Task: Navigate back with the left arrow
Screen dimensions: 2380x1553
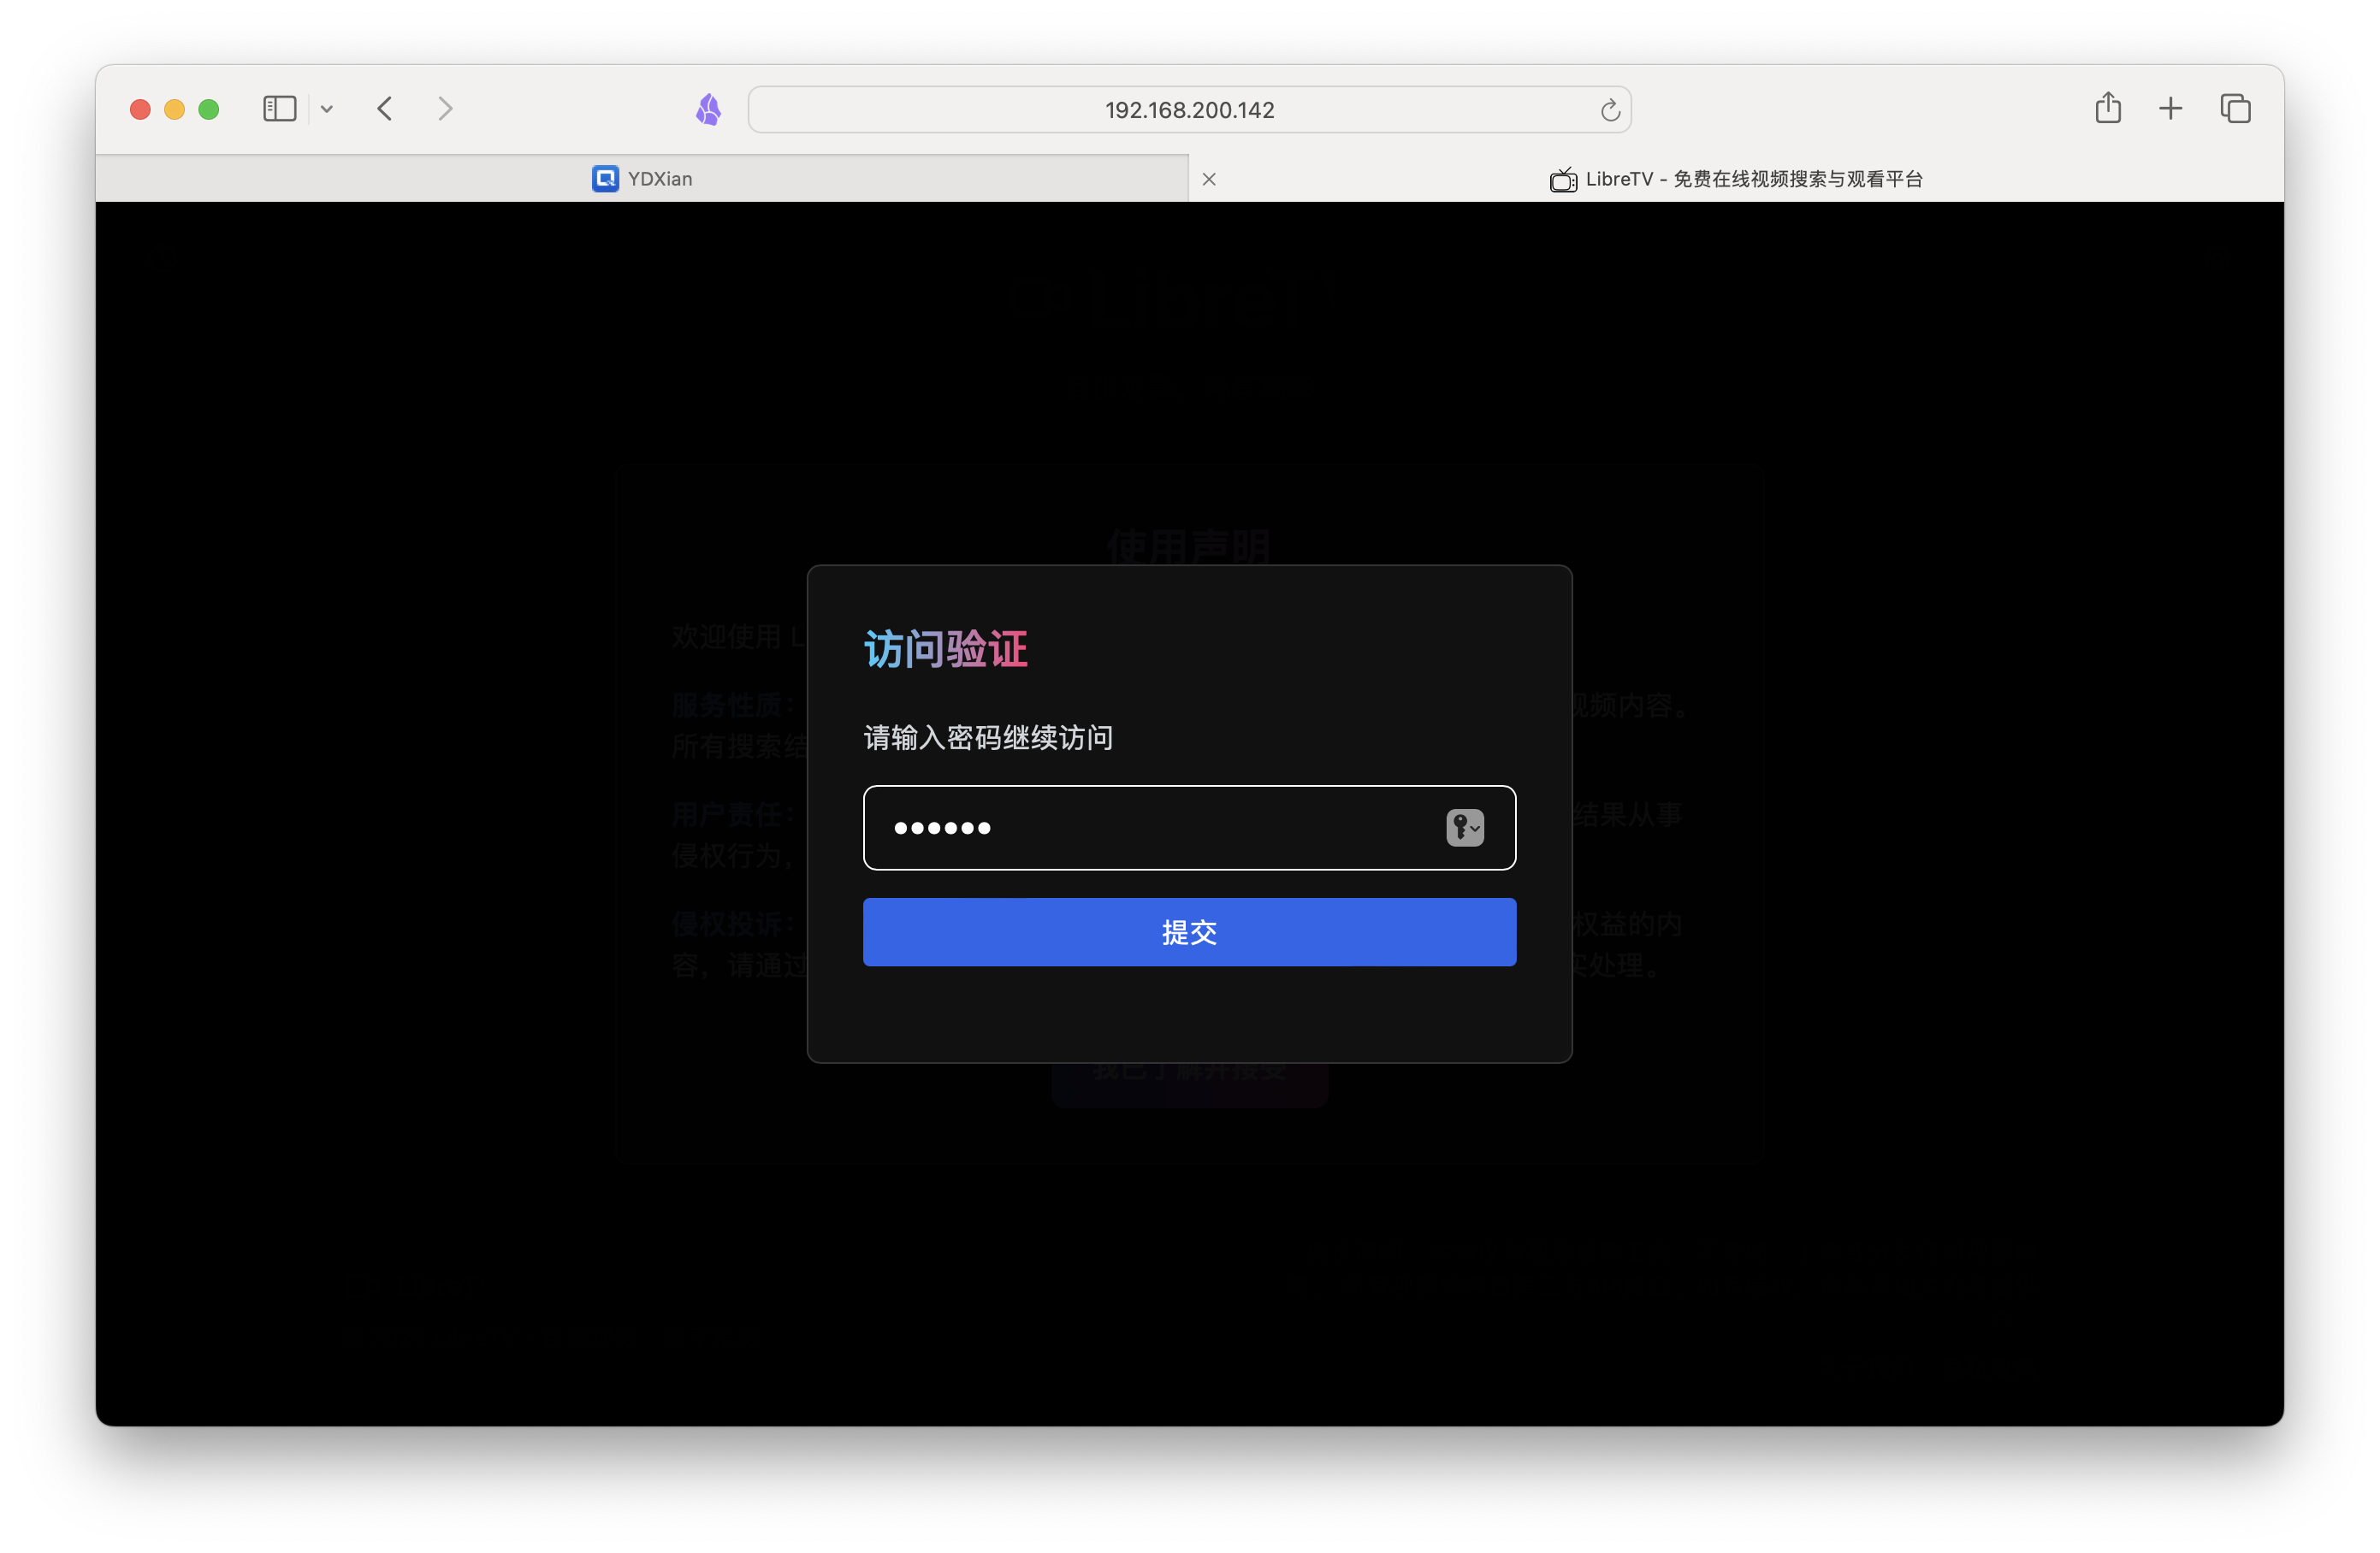Action: click(x=385, y=109)
